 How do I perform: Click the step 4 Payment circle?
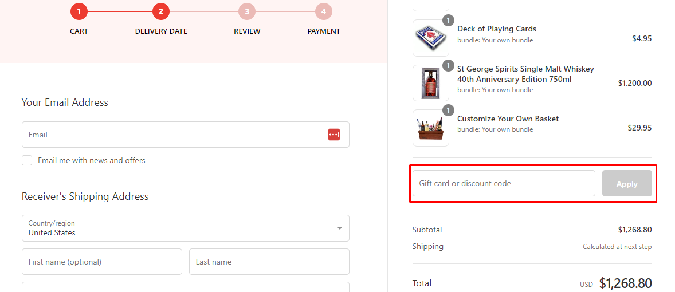click(324, 11)
